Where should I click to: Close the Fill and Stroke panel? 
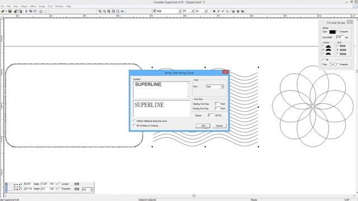[350, 22]
